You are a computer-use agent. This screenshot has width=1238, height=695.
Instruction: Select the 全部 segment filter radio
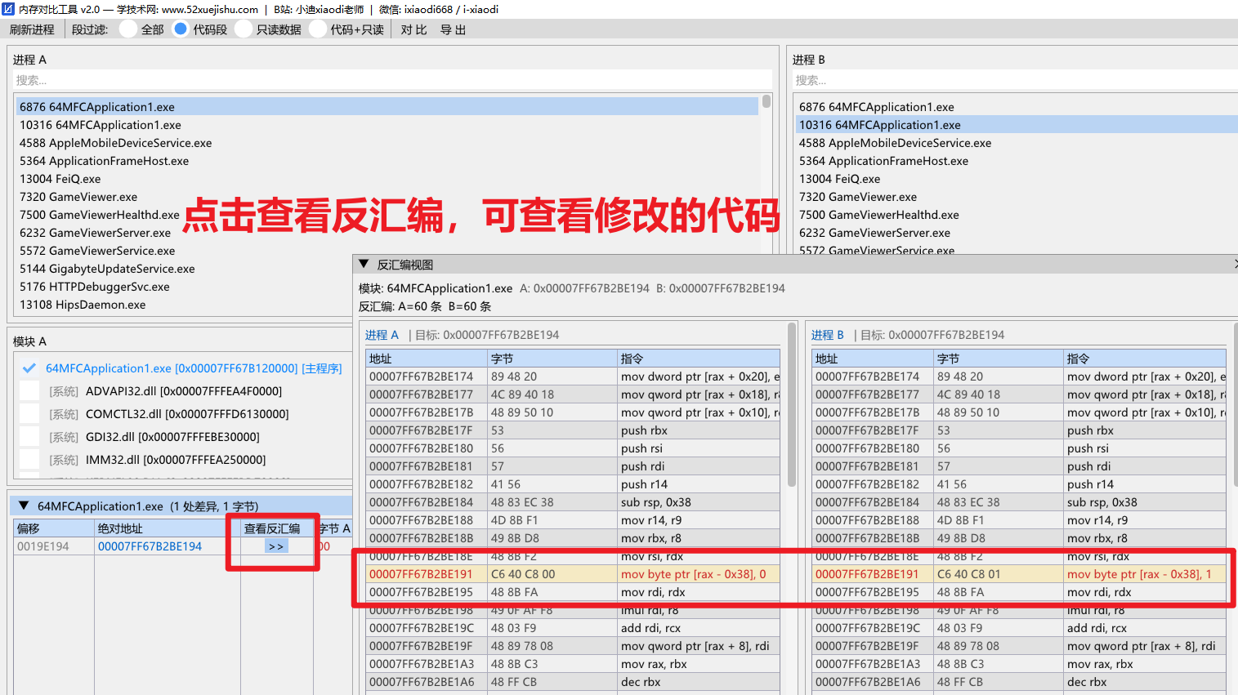(128, 29)
